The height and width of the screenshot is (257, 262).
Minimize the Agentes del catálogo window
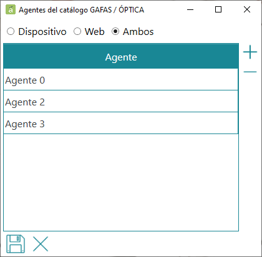click(x=190, y=9)
